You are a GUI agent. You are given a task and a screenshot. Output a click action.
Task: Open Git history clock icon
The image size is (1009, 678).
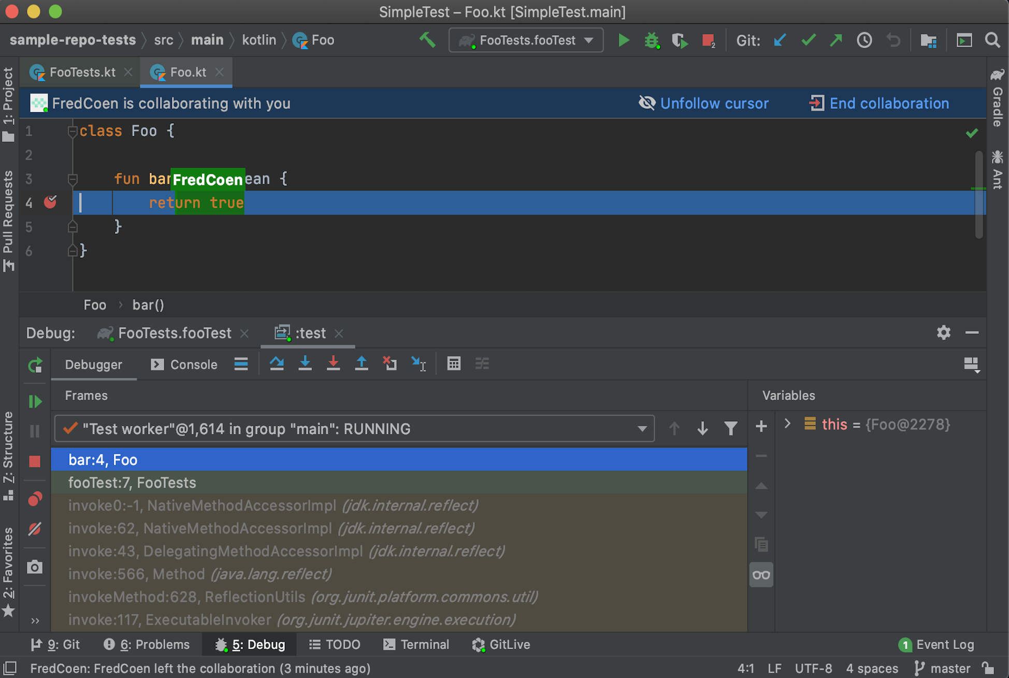pos(864,40)
